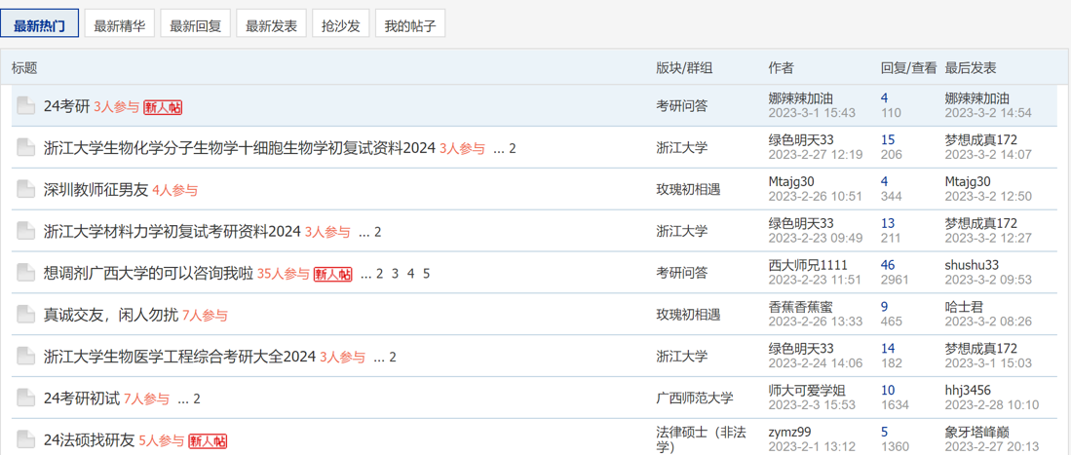Go to page 2 of 浙江大学生物医学工程 thread
The width and height of the screenshot is (1071, 455).
point(393,358)
